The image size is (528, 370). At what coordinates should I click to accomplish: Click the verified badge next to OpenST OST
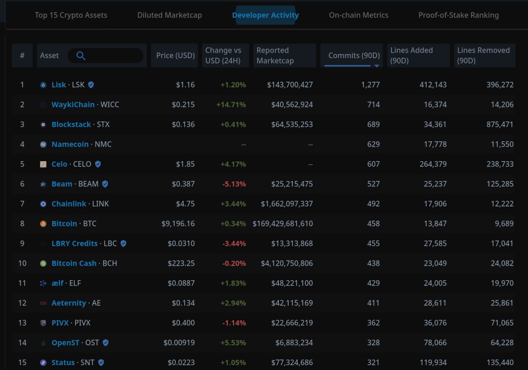point(106,342)
